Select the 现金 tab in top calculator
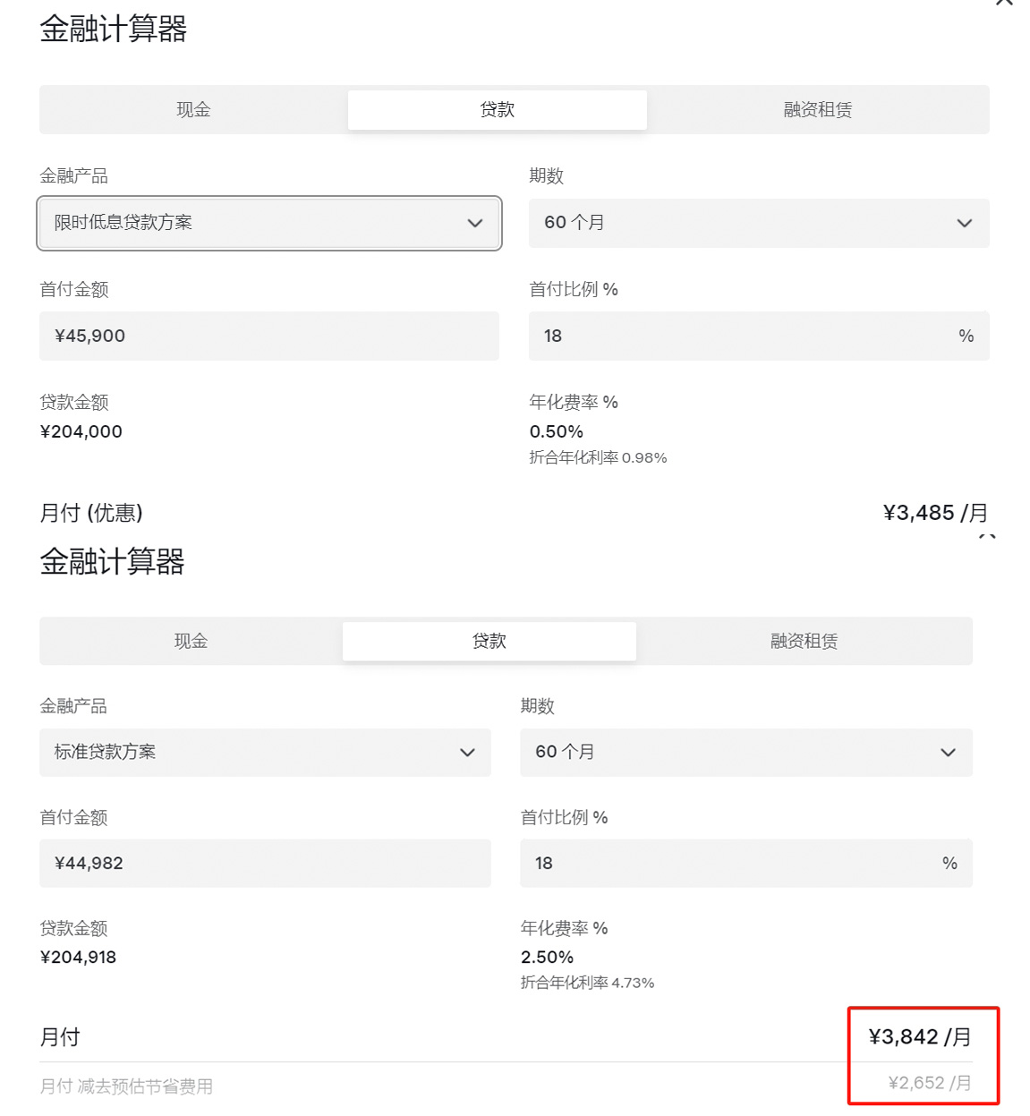Image resolution: width=1030 pixels, height=1116 pixels. tap(193, 110)
